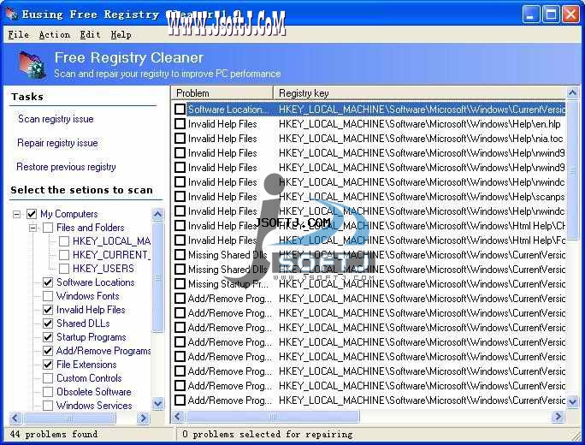Click the sections tree scroll down arrow
This screenshot has height=445, width=585.
[x=158, y=404]
